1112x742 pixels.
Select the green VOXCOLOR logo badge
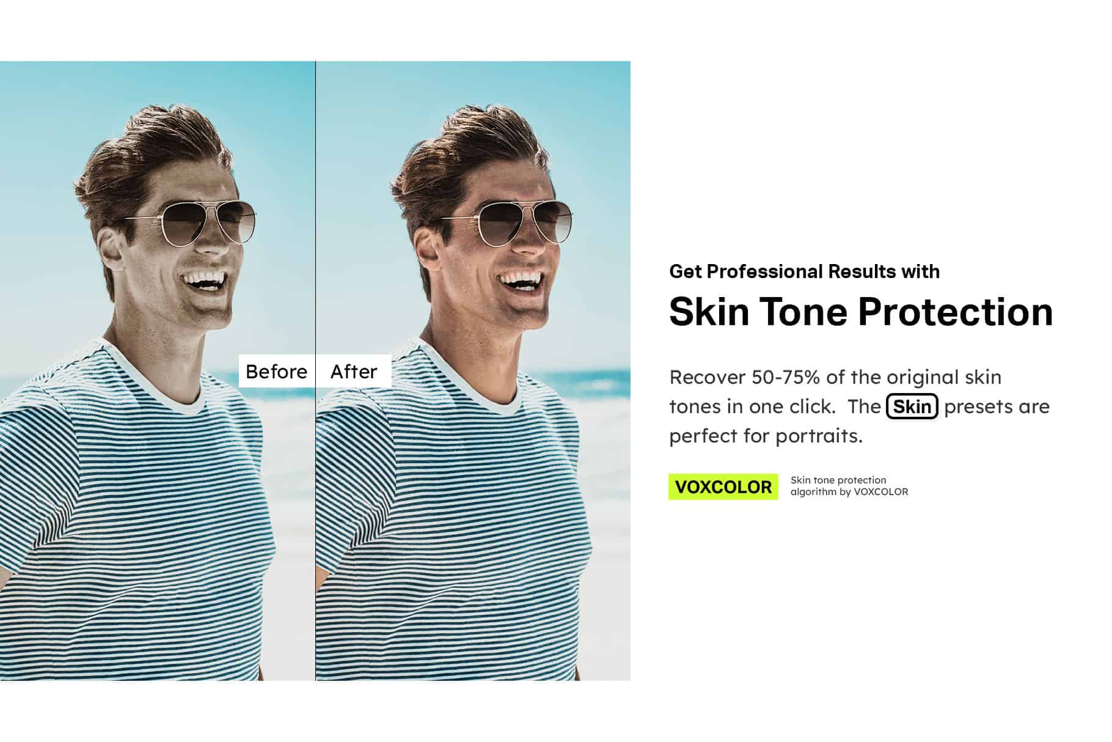(723, 487)
